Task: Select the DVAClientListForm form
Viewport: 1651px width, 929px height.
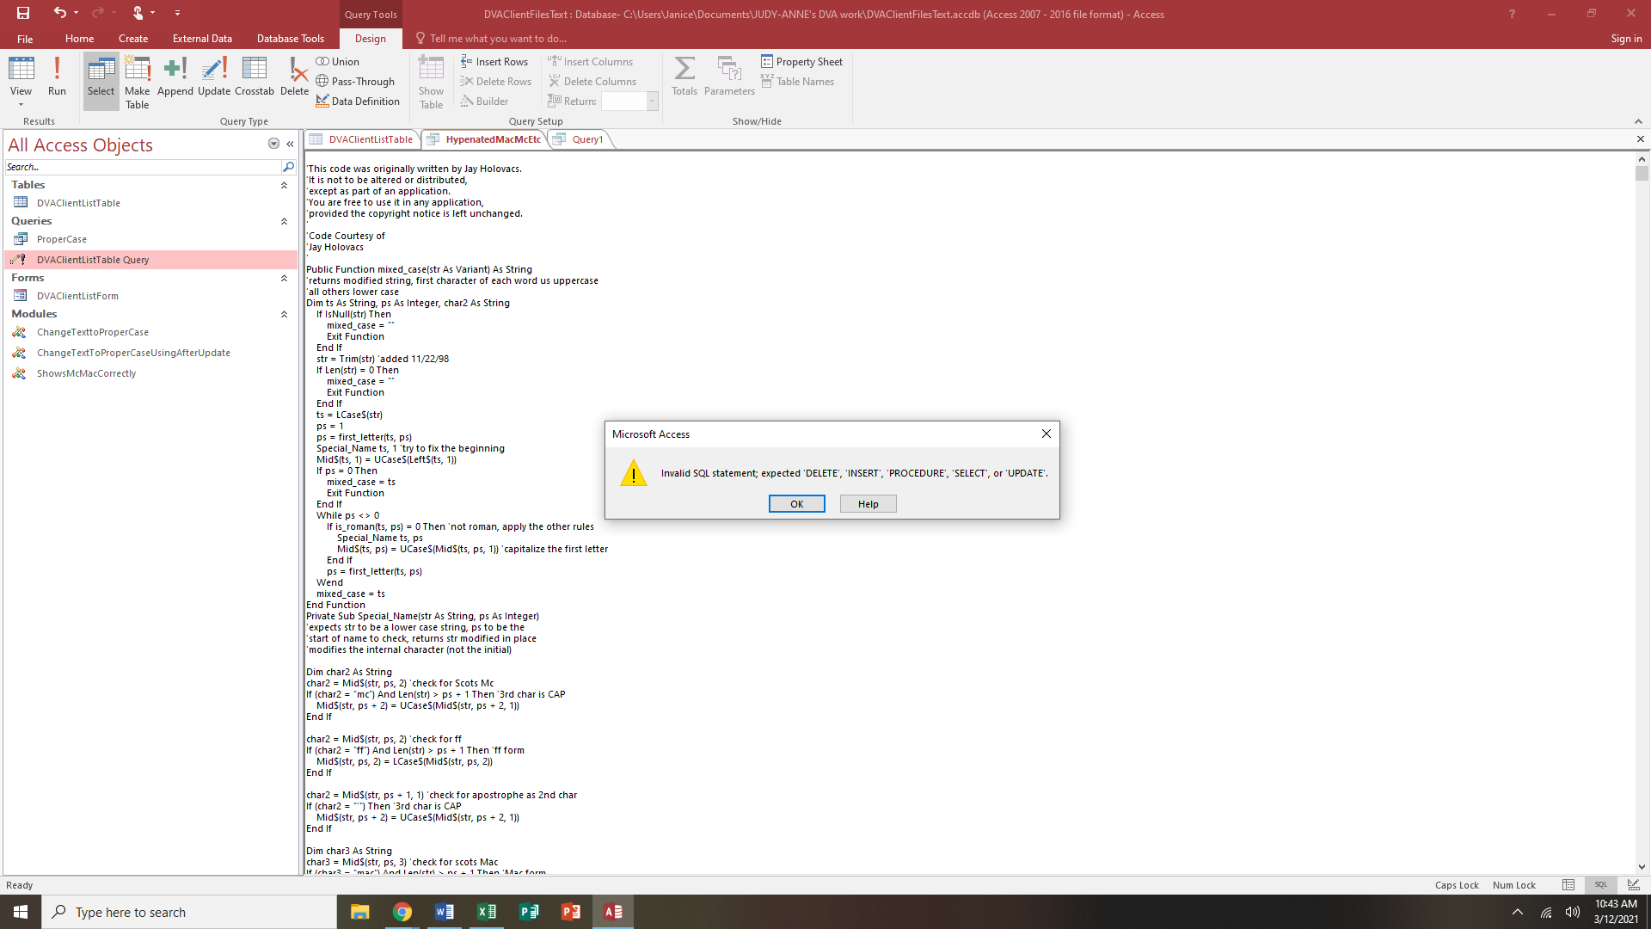Action: (x=77, y=296)
